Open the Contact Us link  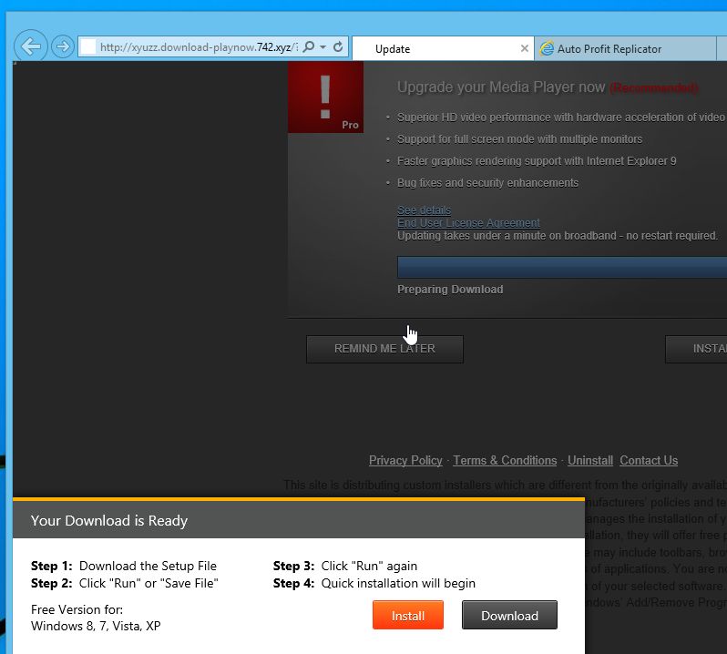point(649,460)
